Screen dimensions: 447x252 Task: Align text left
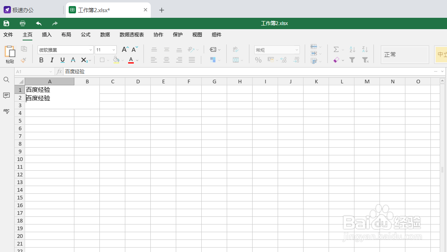coord(153,60)
